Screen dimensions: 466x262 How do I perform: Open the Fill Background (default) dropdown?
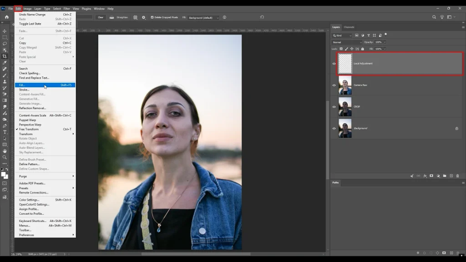203,18
